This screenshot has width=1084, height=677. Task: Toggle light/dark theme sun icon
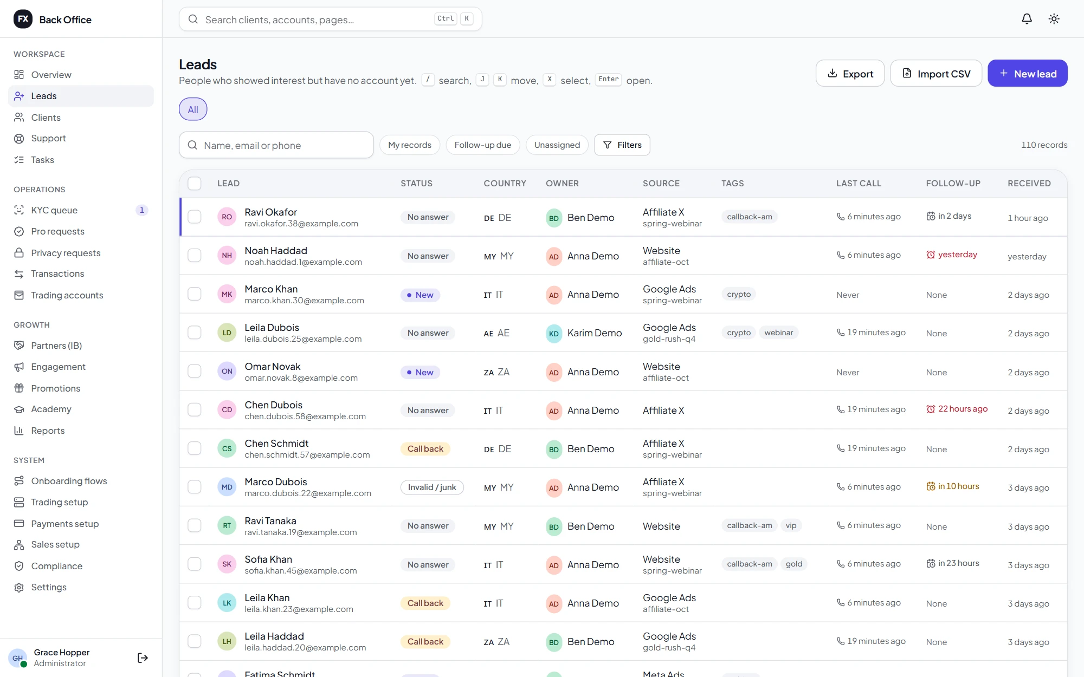click(1054, 19)
